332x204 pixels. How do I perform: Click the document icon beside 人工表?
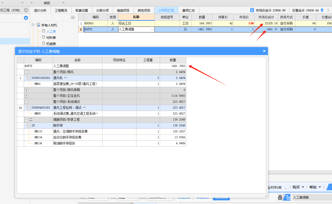pos(44,31)
